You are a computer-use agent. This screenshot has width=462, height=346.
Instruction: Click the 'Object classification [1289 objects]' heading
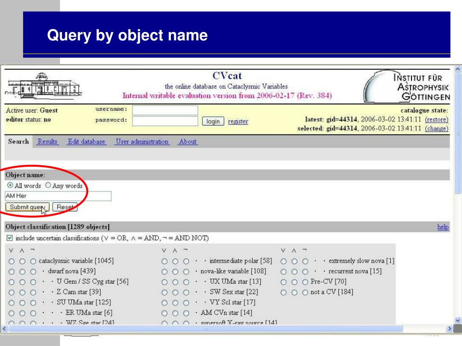pyautogui.click(x=57, y=227)
